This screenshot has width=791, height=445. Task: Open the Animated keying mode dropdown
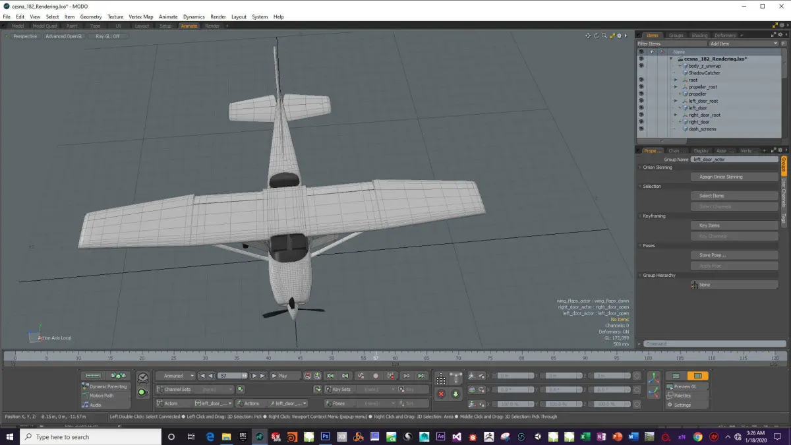pos(175,376)
